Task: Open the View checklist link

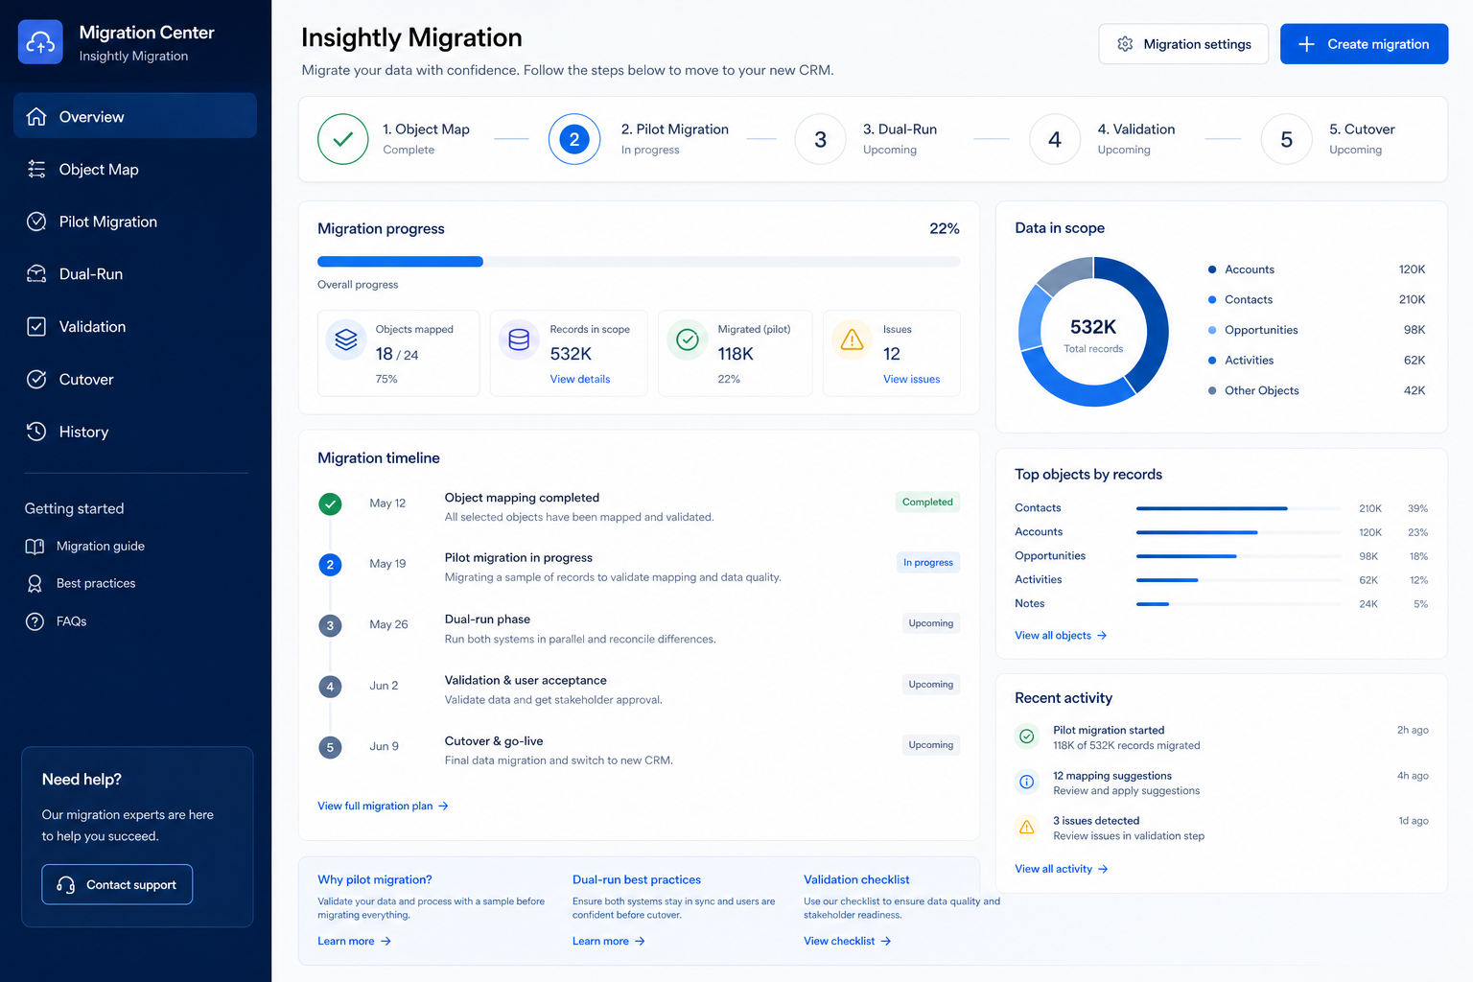Action: [x=848, y=941]
